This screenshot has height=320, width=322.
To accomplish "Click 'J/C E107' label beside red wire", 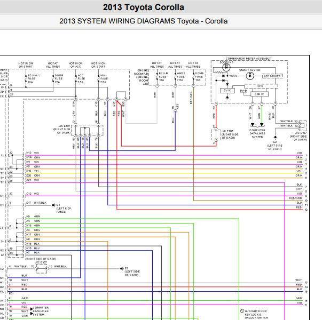I will (x=230, y=134).
